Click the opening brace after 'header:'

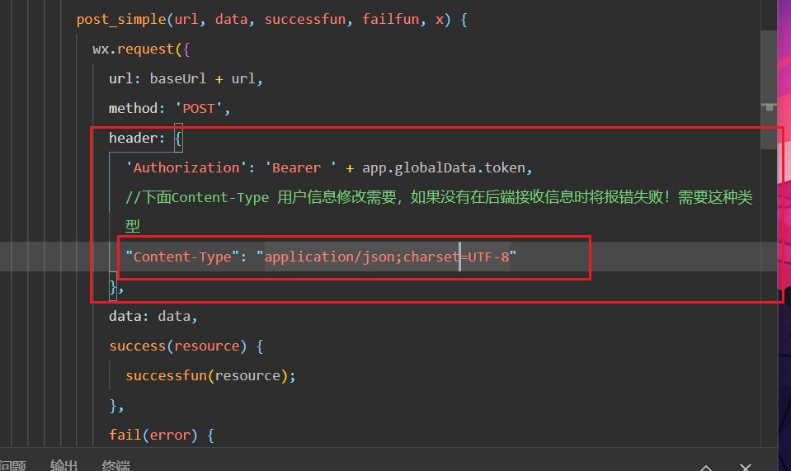click(178, 139)
